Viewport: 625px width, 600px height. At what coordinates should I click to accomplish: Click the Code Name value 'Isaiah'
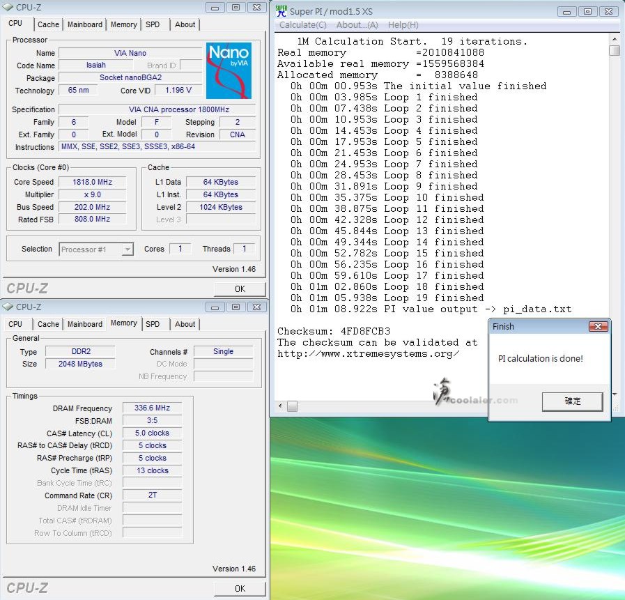(x=96, y=65)
